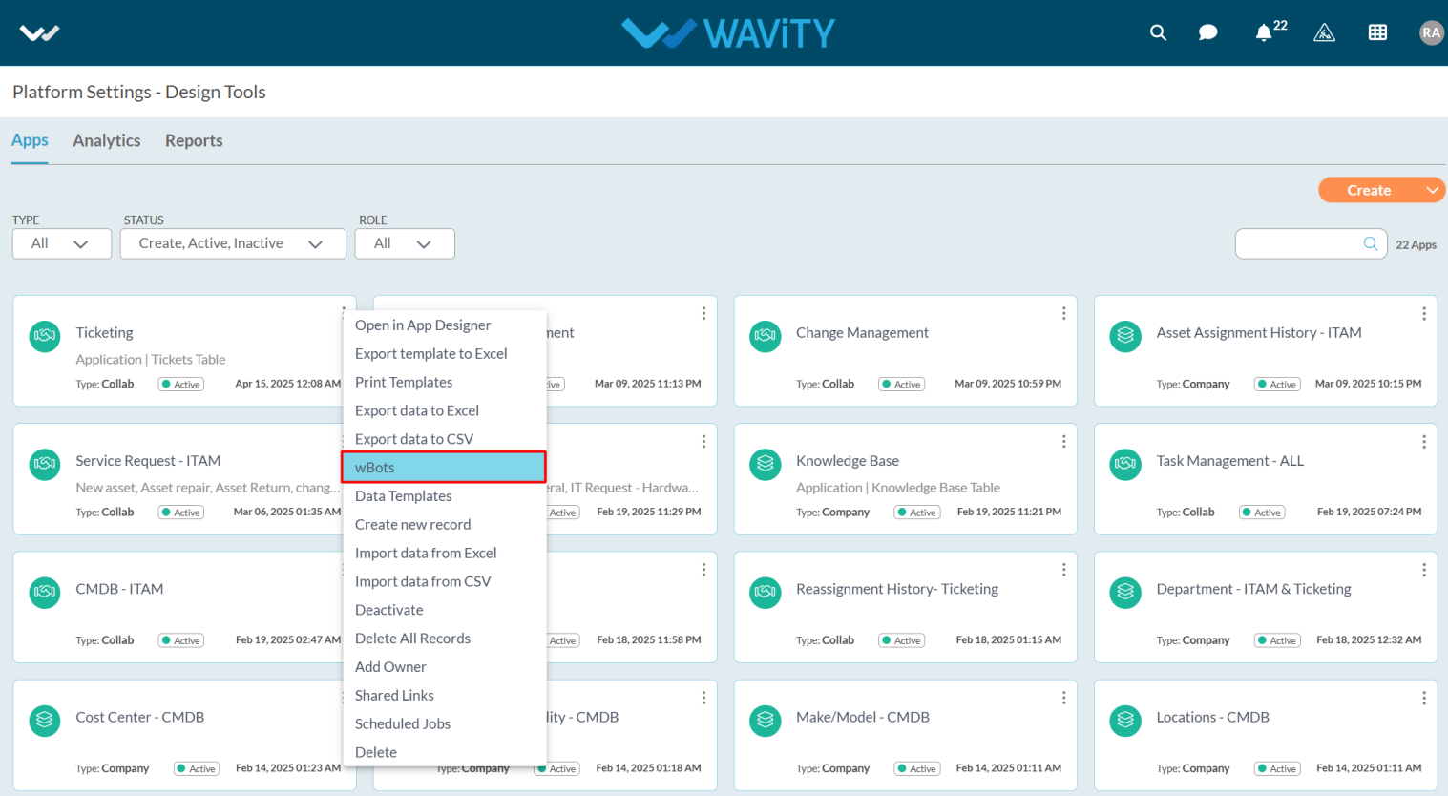
Task: Click the Department - ITAM & Ticketing icon
Action: point(1125,592)
